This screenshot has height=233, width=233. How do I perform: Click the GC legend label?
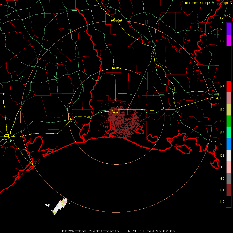pyautogui.click(x=222, y=179)
